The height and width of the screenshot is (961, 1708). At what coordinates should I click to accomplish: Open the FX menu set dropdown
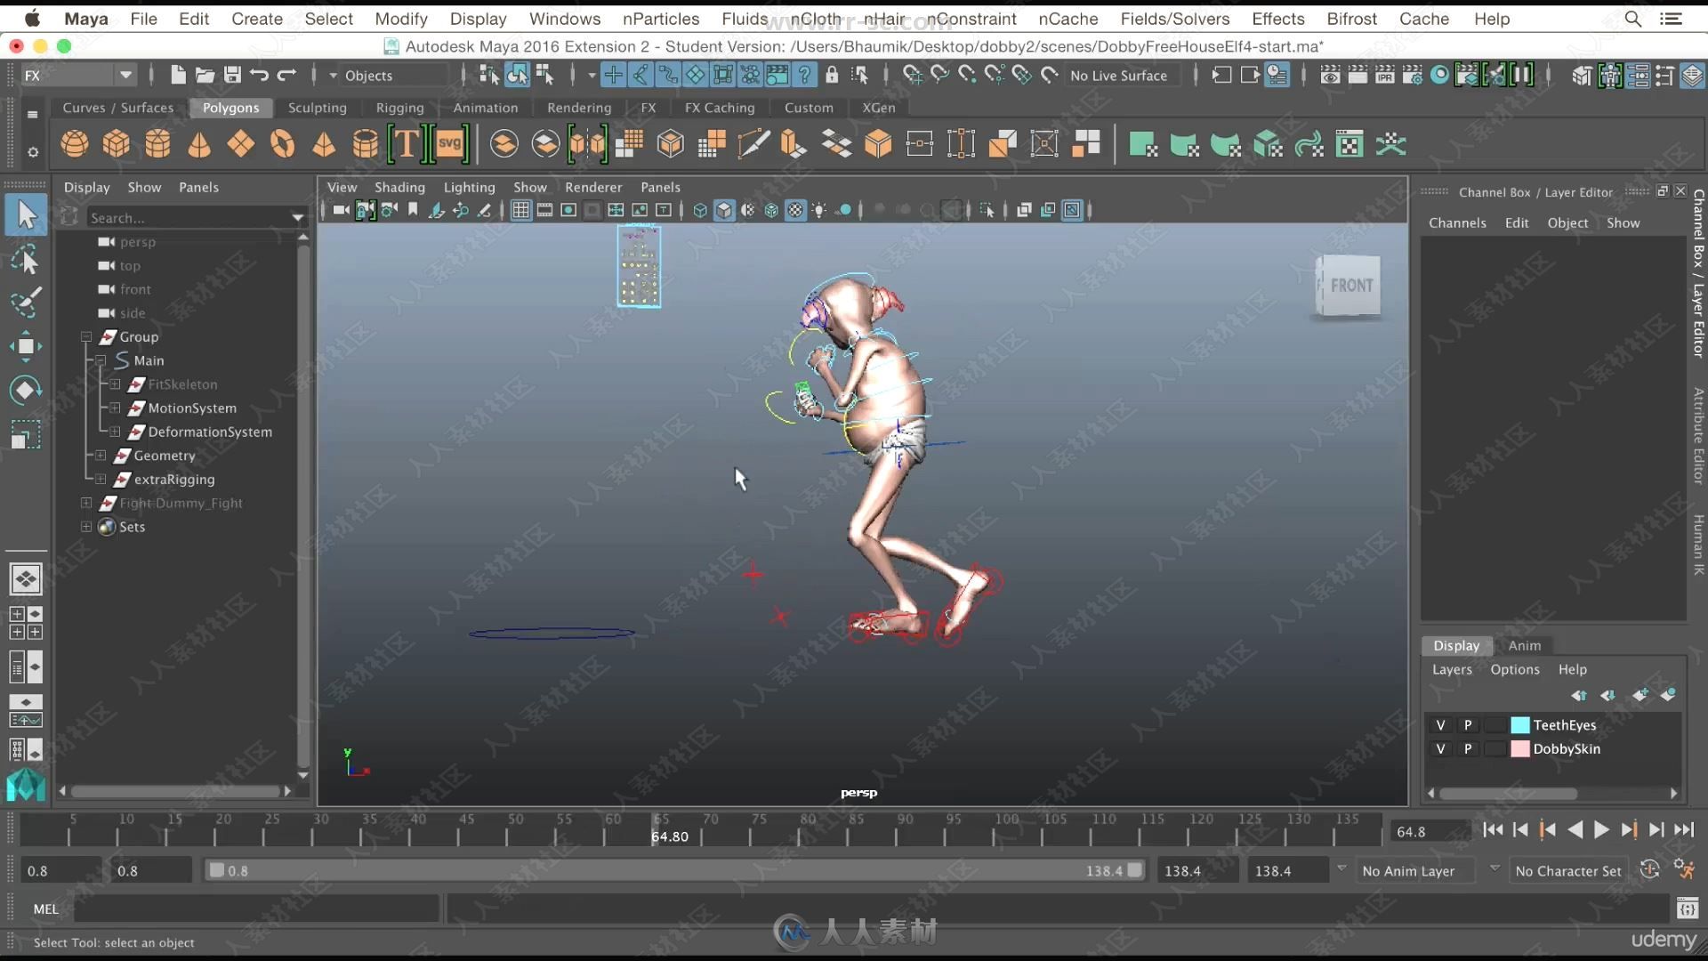[x=78, y=76]
